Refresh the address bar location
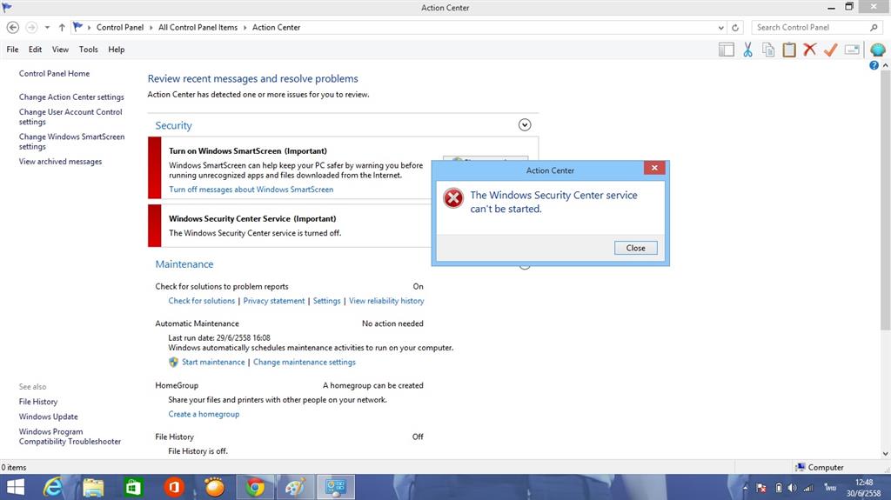 pyautogui.click(x=735, y=27)
